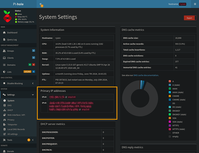This screenshot has width=199, height=153.
Task: Go to DHCP settings page
Action: [10, 110]
